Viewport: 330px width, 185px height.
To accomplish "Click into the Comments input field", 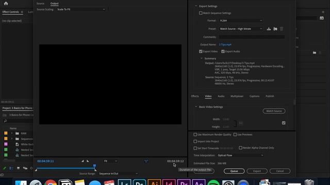I will (252, 37).
